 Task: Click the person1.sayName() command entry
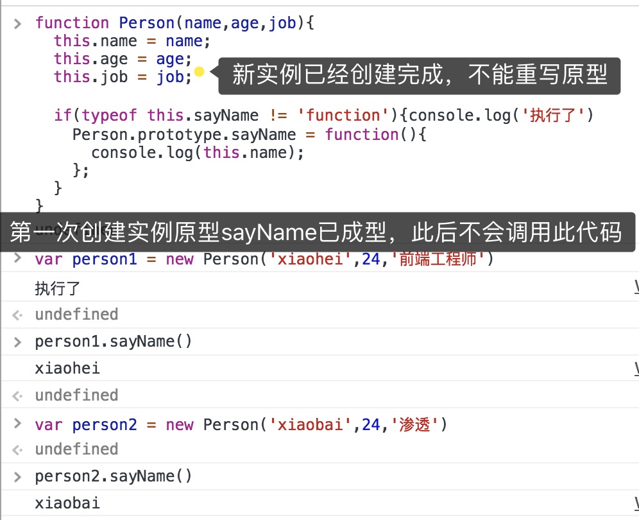tap(114, 342)
